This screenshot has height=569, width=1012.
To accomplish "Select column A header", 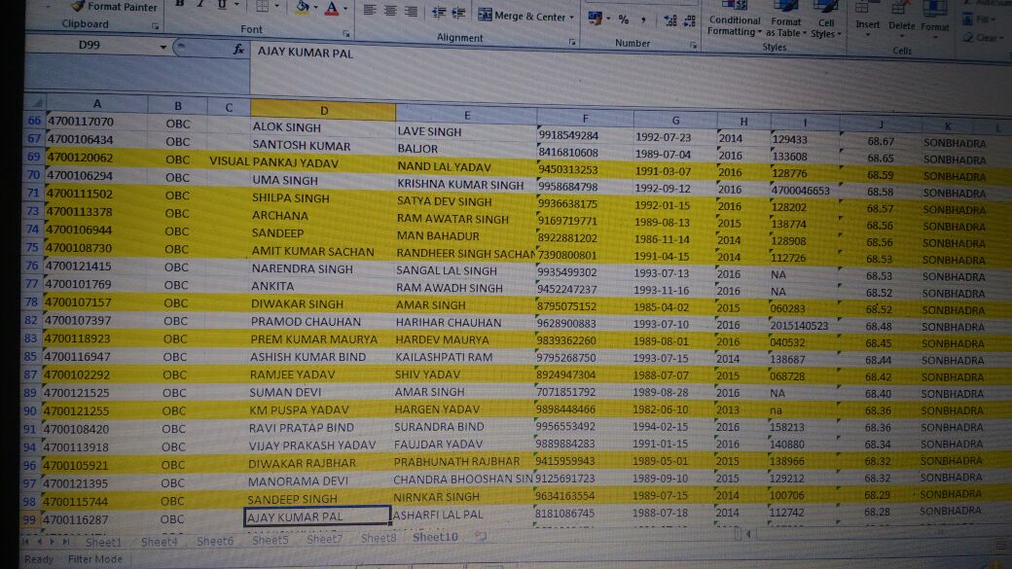I will click(x=96, y=103).
